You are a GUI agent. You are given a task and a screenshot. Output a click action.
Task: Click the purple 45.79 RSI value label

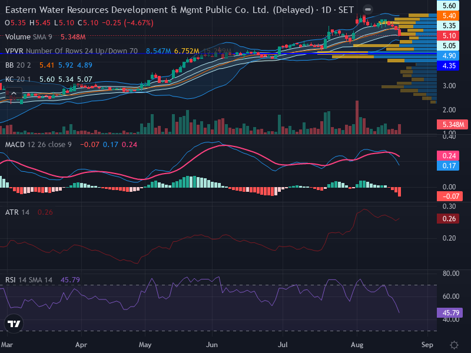[450, 313]
